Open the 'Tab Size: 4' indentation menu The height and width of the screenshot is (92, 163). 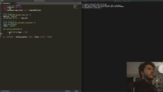[x=68, y=91]
